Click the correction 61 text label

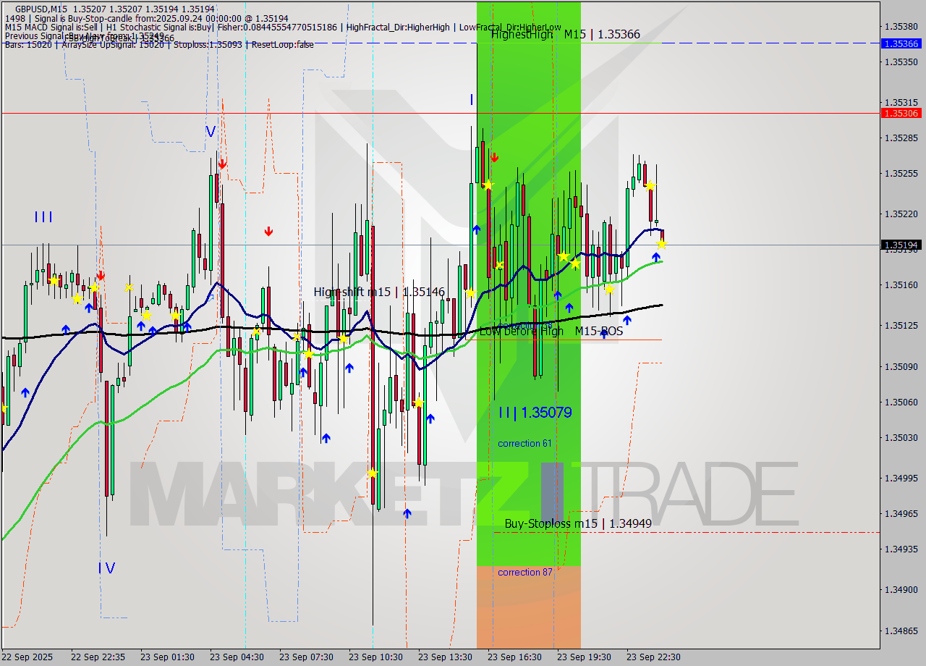click(524, 443)
